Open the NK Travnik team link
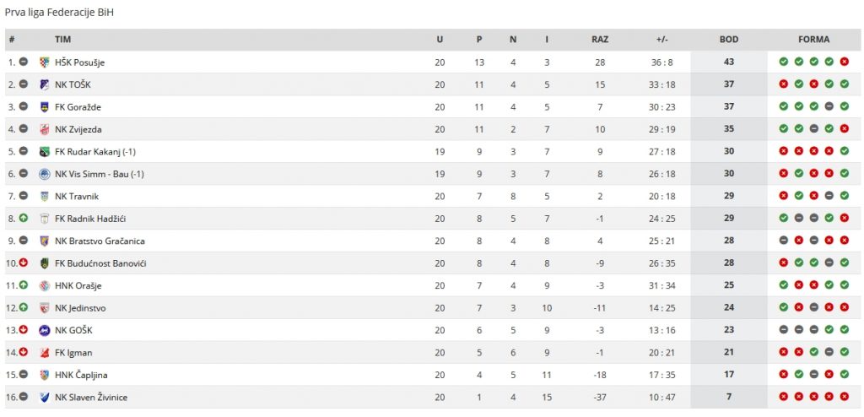This screenshot has height=417, width=864. (77, 197)
